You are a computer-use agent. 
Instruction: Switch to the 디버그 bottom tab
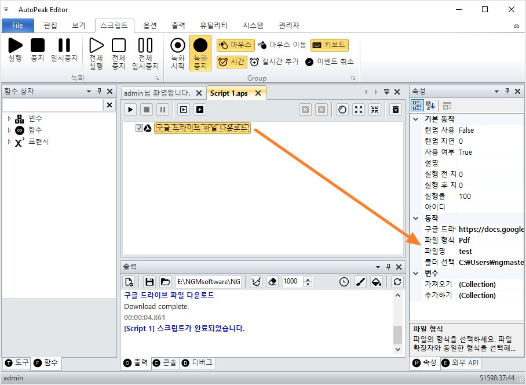point(198,363)
